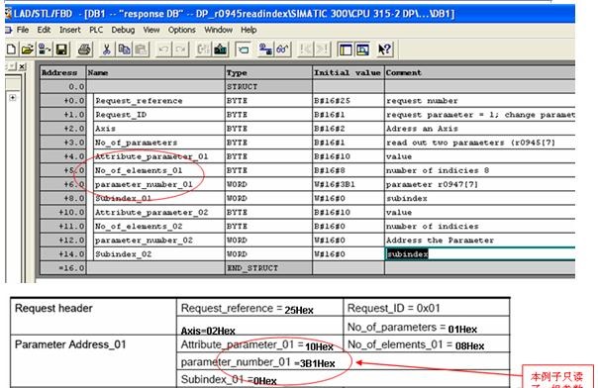Viewport: 598px width, 388px height.
Task: Toggle the details view toolbar icon
Action: pos(362,49)
